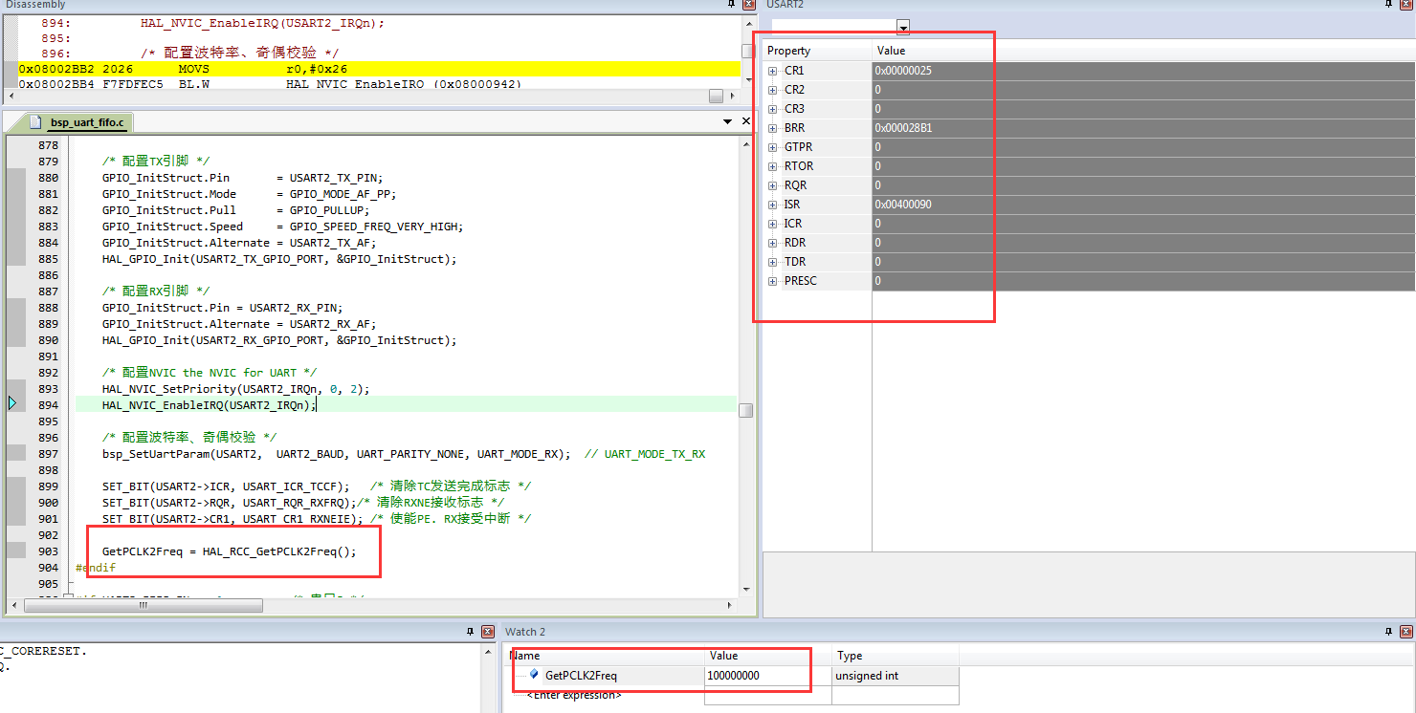This screenshot has height=713, width=1416.
Task: Click the USART2 Value column header
Action: click(x=1143, y=51)
